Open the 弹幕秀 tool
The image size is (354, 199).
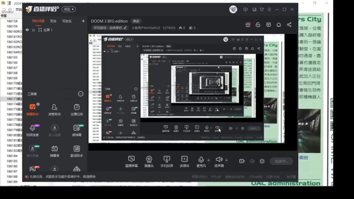pyautogui.click(x=54, y=151)
